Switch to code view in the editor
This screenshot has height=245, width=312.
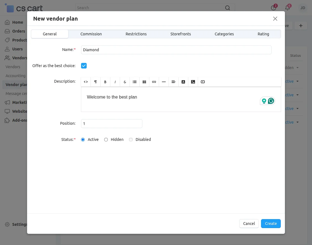pos(86,82)
